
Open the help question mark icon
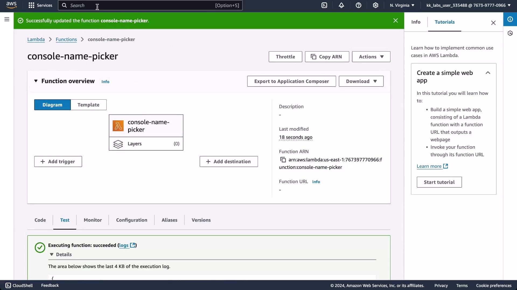[x=358, y=5]
